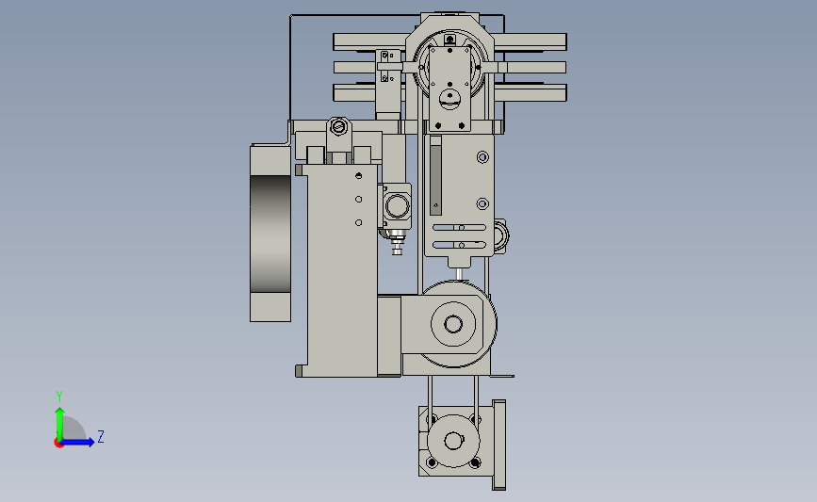Select the shaded cylindrical roller on the left
The height and width of the screenshot is (502, 817).
click(270, 234)
